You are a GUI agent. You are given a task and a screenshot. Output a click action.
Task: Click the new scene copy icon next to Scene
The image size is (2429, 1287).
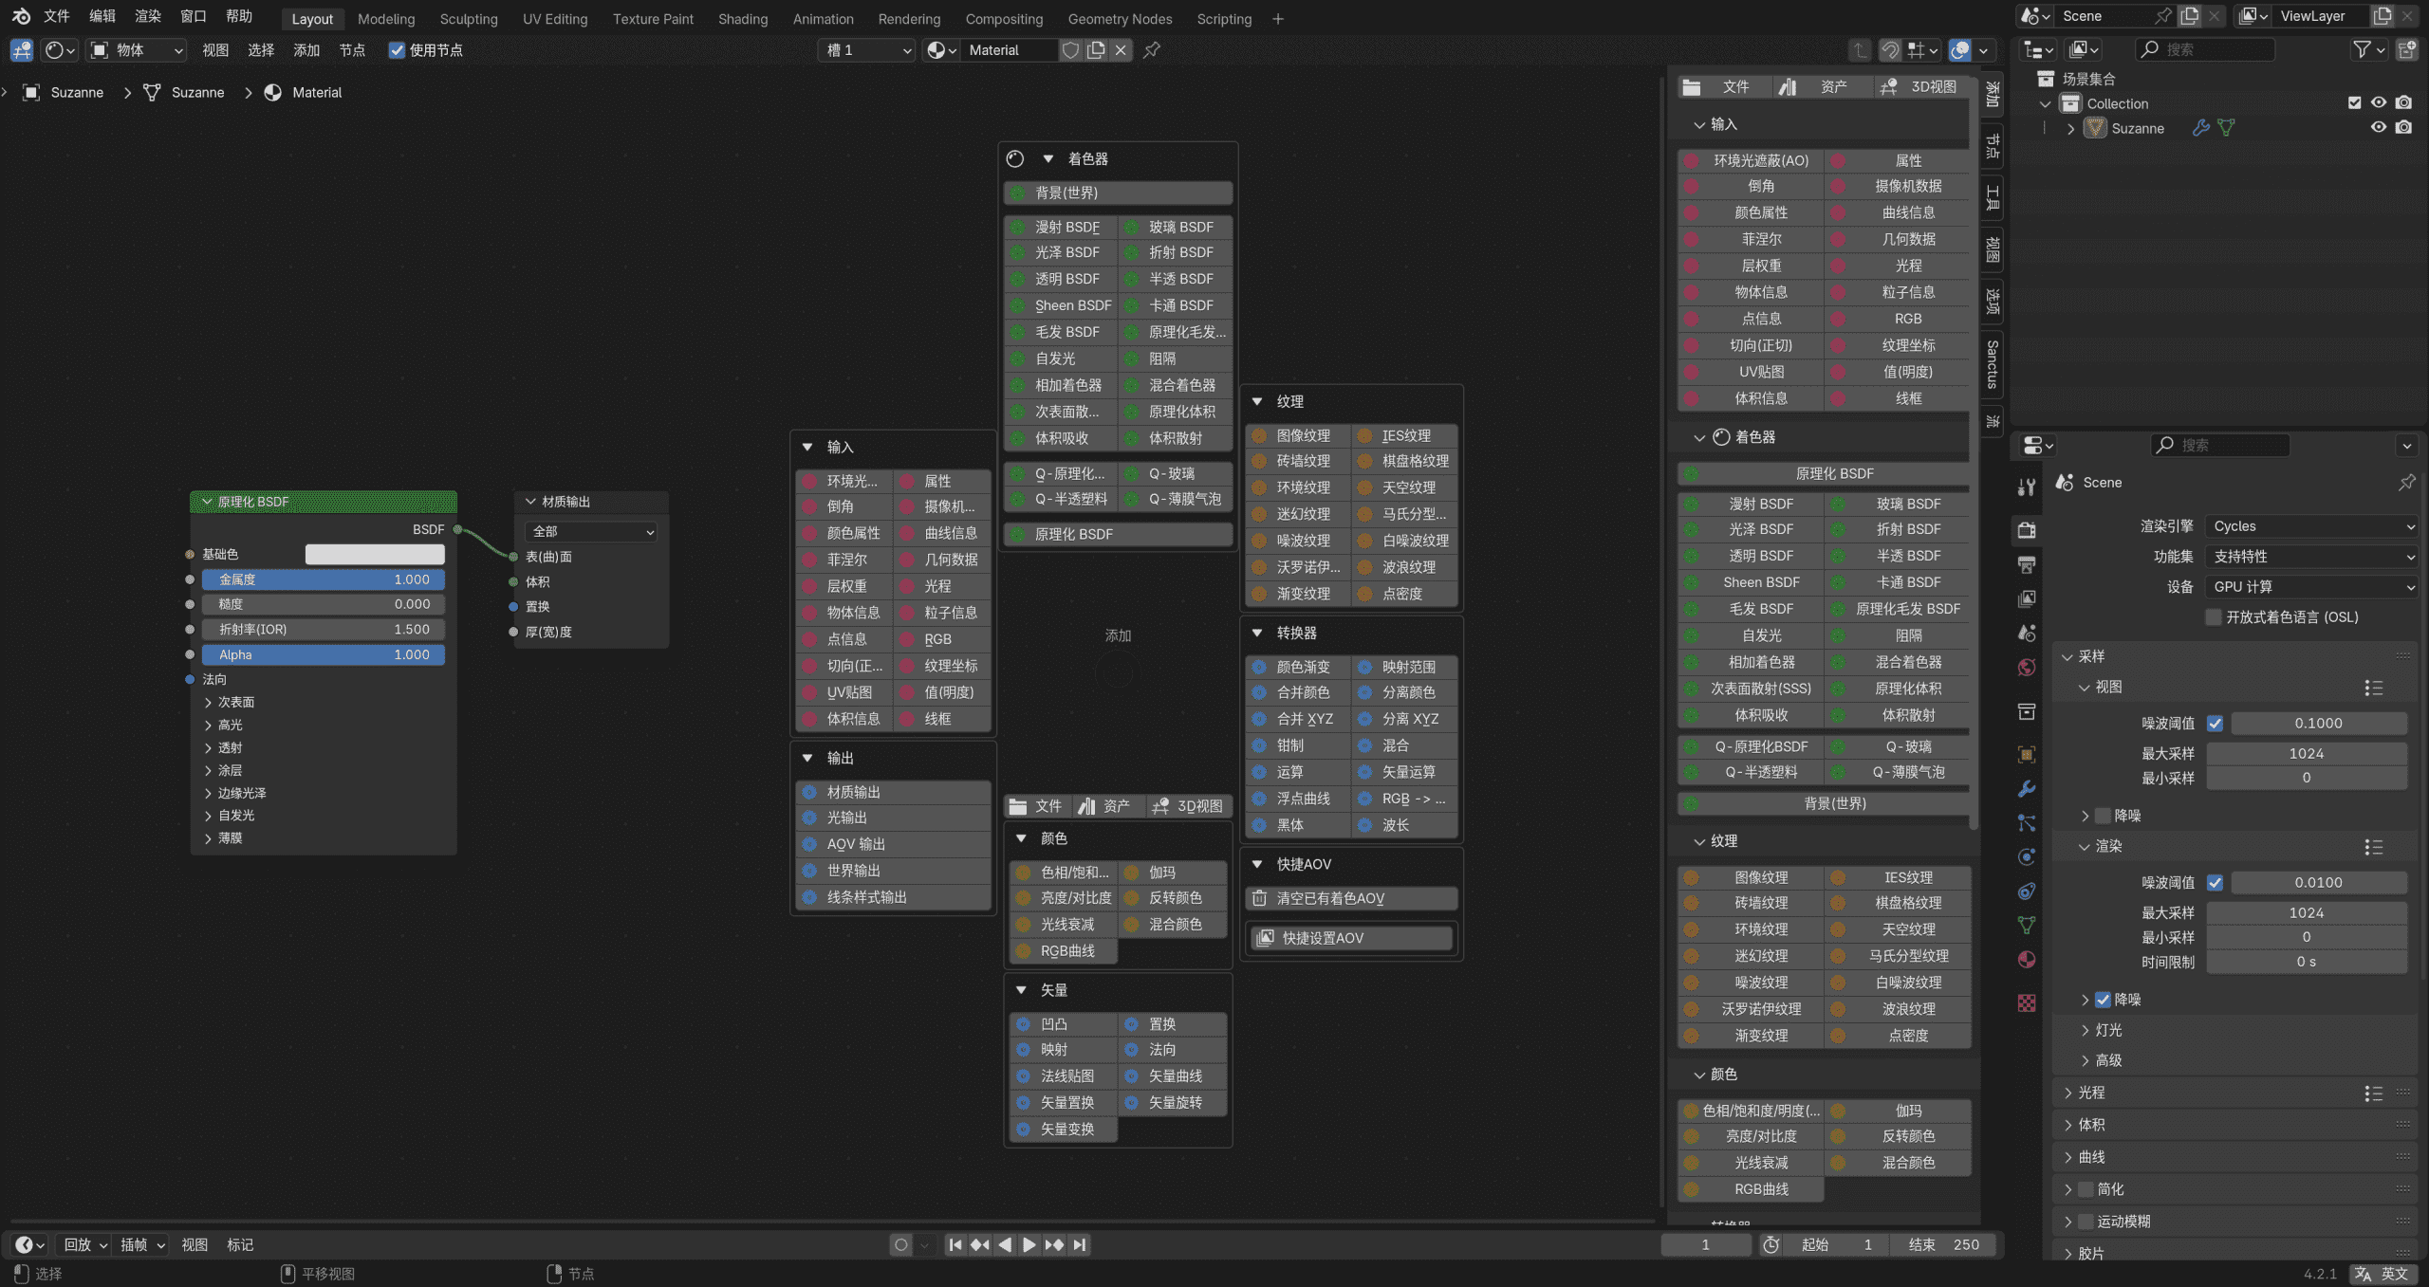[2189, 16]
